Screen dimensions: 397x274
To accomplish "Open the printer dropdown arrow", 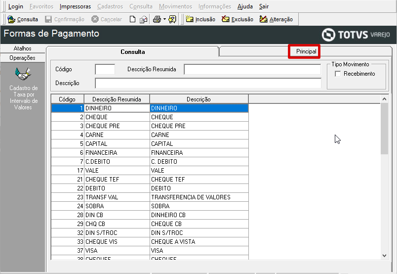I will click(164, 19).
